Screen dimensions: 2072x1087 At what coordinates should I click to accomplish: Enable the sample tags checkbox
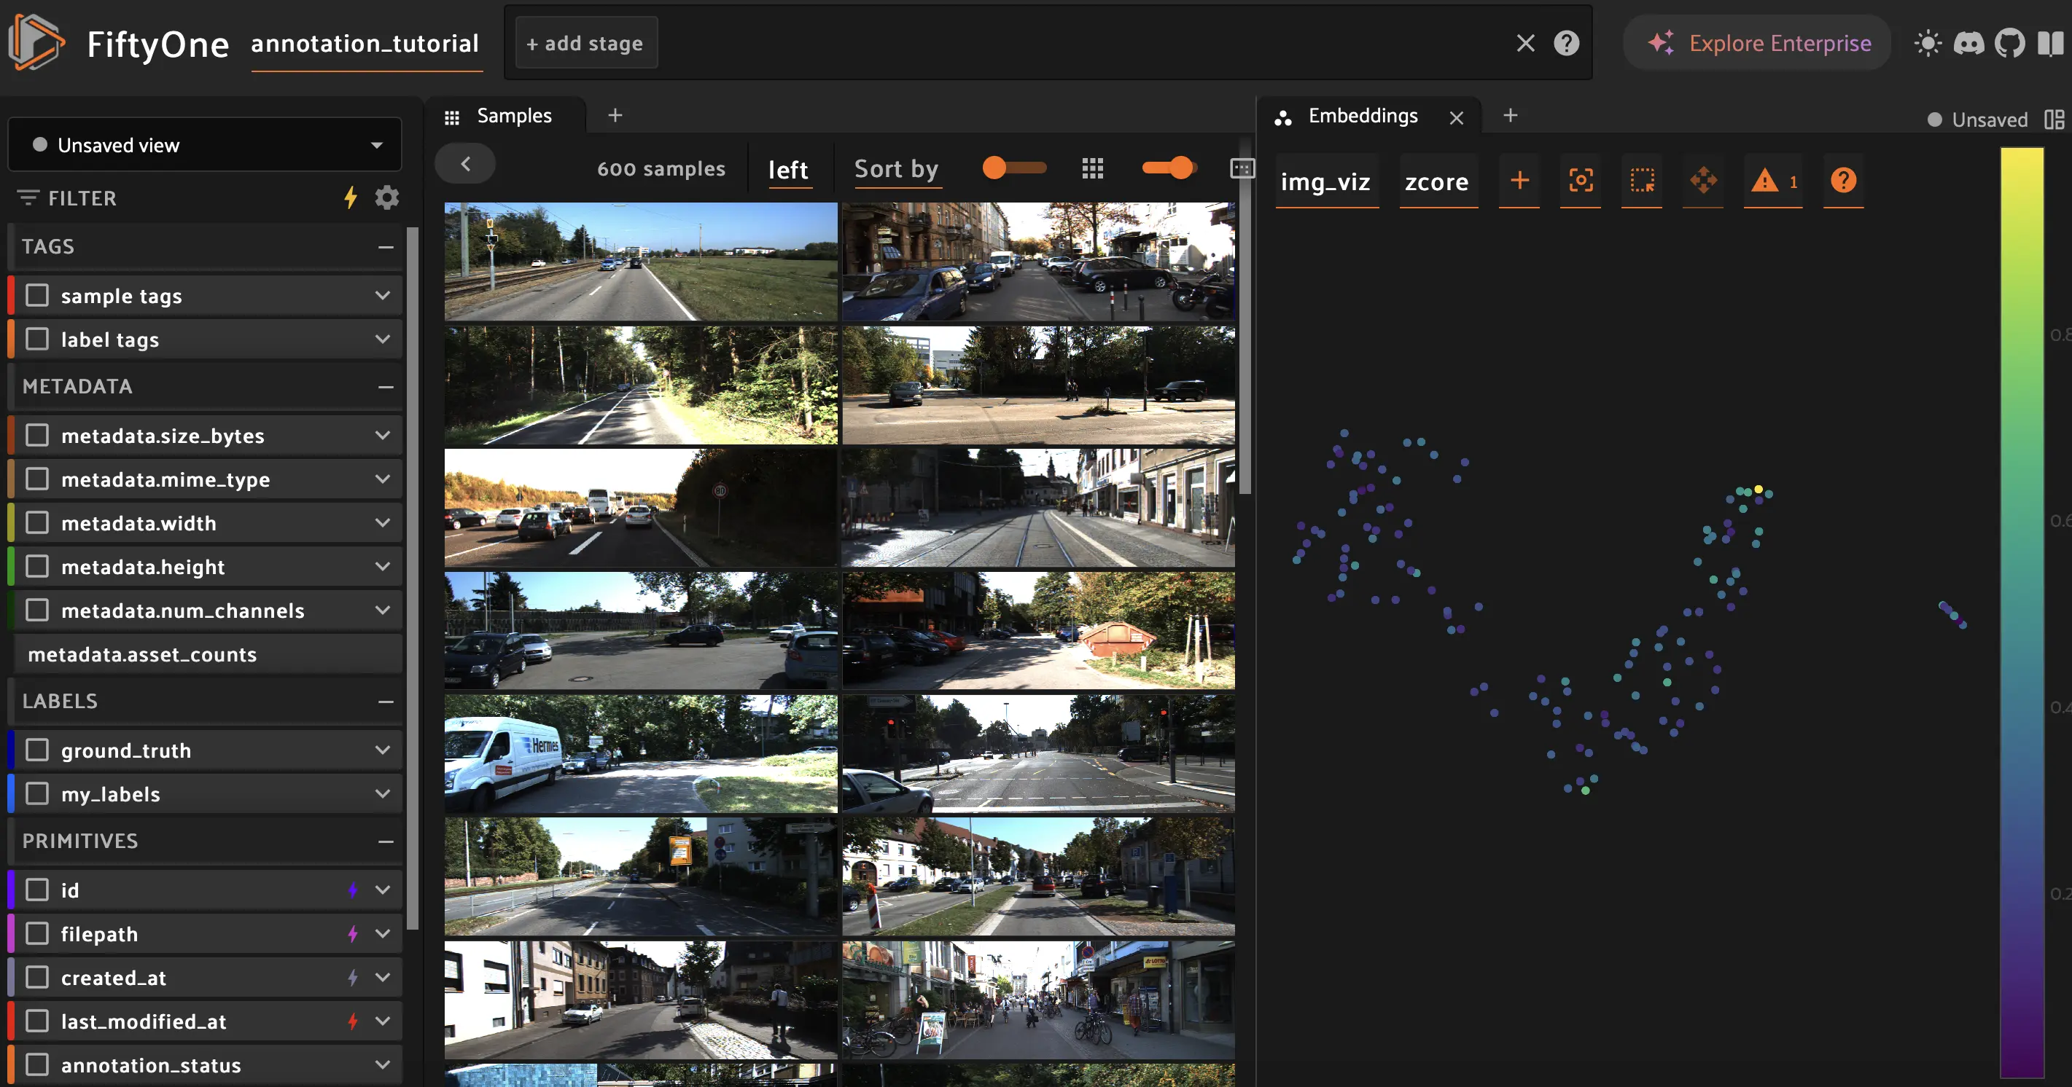click(37, 296)
